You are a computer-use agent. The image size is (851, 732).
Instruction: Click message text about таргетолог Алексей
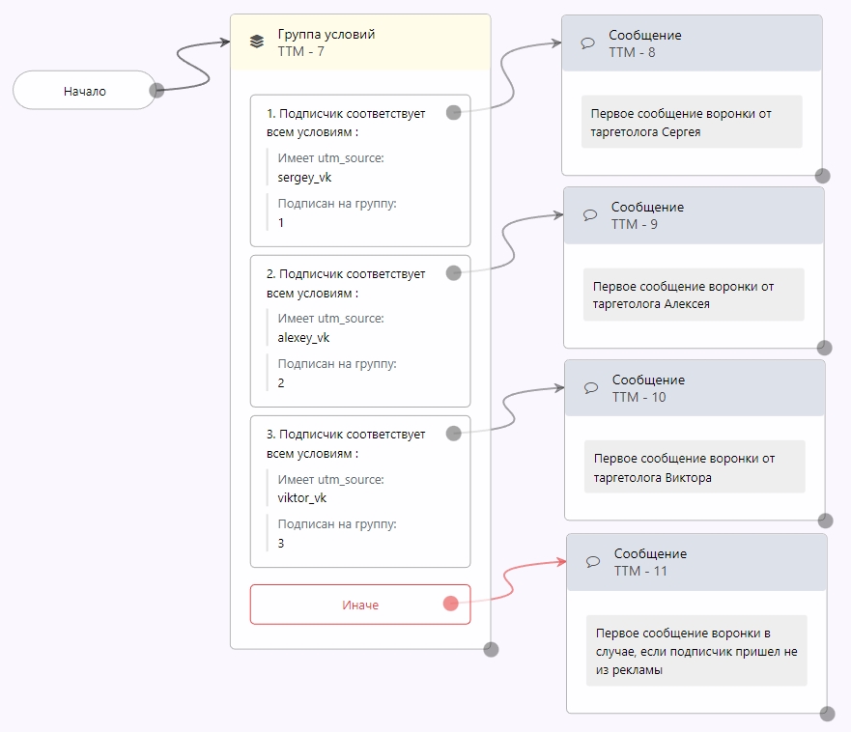[x=694, y=295]
